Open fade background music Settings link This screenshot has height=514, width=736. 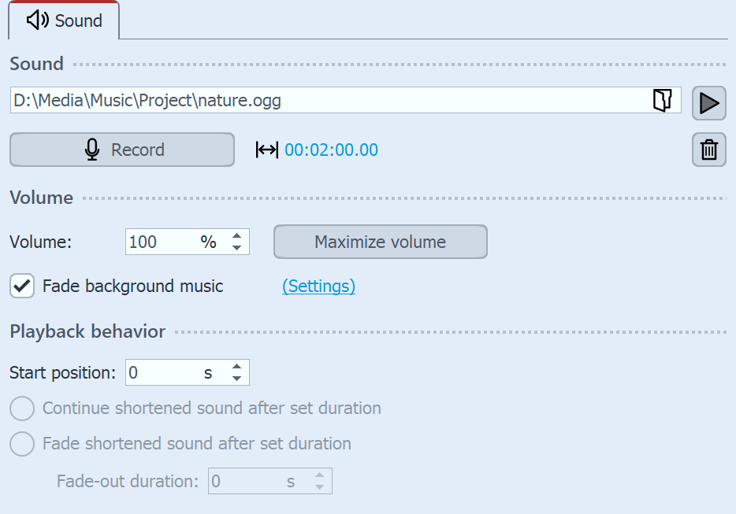point(318,287)
